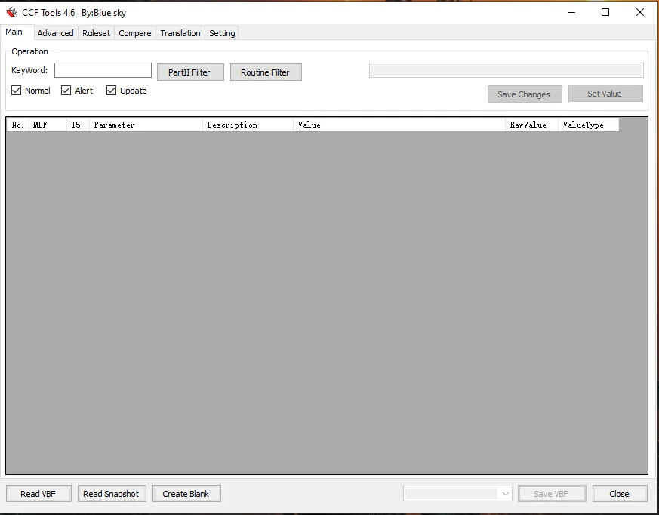Open the dropdown next to Save VBF
The image size is (659, 515).
coord(505,494)
